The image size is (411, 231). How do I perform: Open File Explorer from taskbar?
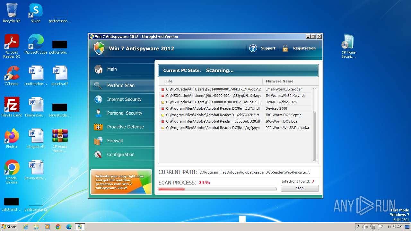click(36, 227)
